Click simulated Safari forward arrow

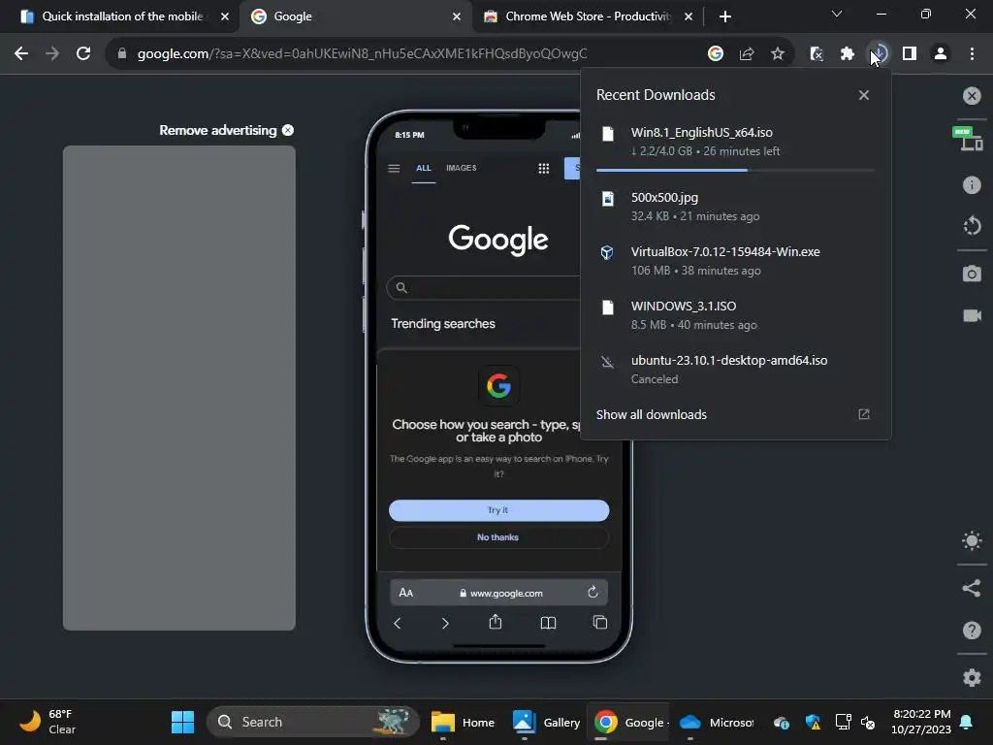pyautogui.click(x=445, y=624)
